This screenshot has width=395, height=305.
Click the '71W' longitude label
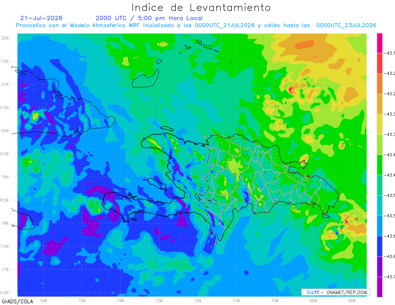click(236, 300)
